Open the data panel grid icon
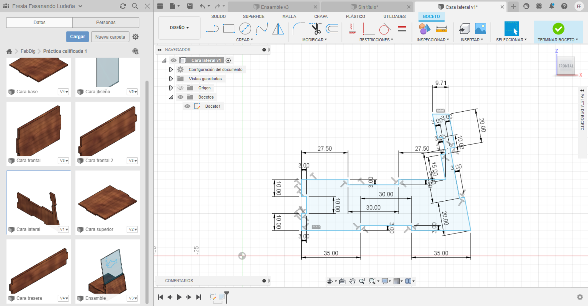 pos(160,6)
